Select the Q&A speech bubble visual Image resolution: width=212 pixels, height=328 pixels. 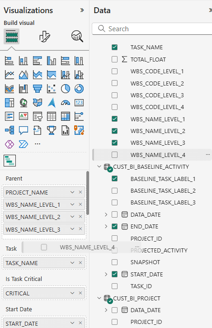point(23,130)
